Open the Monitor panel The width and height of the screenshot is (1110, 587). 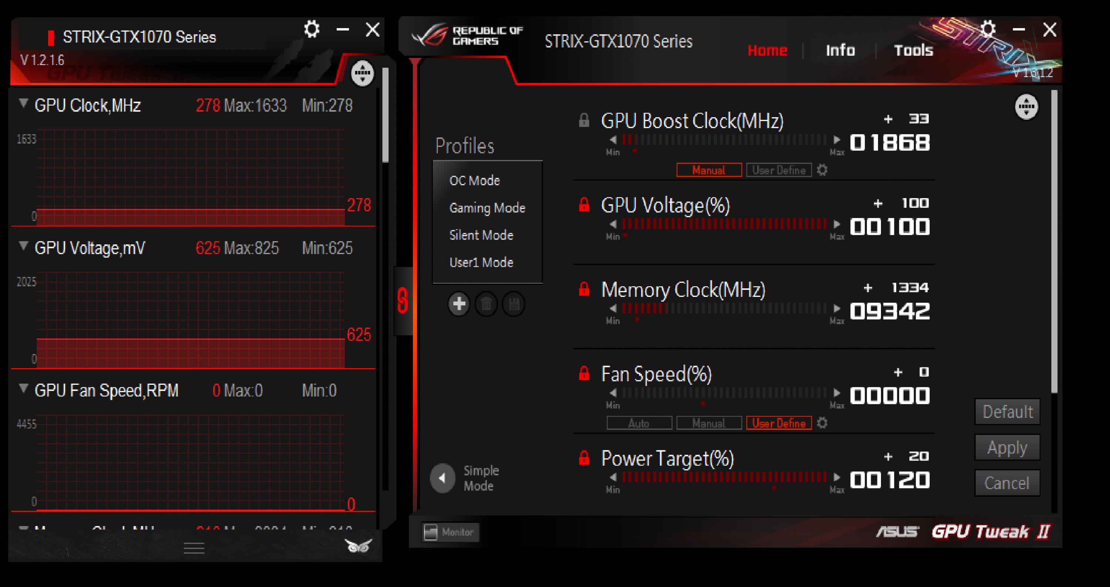tap(450, 532)
